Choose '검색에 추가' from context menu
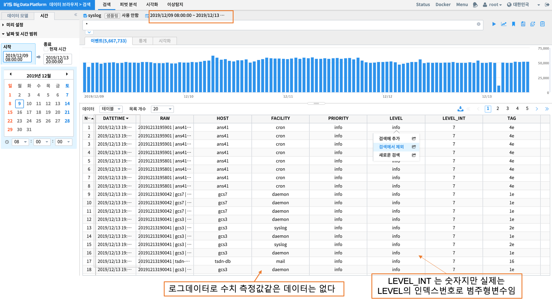The width and height of the screenshot is (552, 301). pyautogui.click(x=389, y=139)
